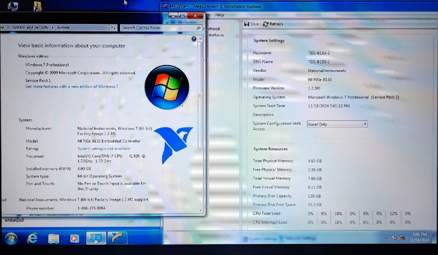
Task: Click the muted volume tray icon
Action: click(394, 238)
